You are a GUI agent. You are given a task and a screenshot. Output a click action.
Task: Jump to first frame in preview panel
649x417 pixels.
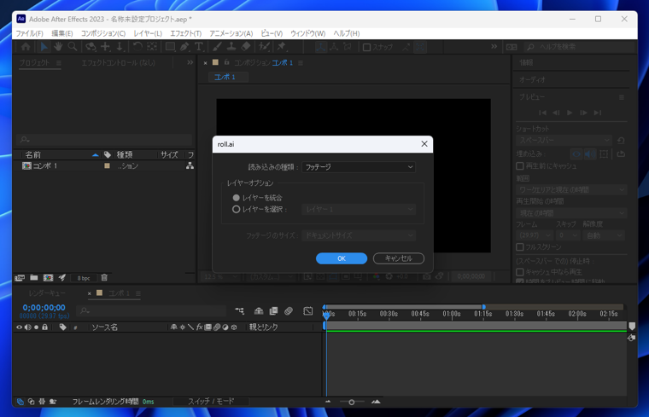[x=542, y=113]
